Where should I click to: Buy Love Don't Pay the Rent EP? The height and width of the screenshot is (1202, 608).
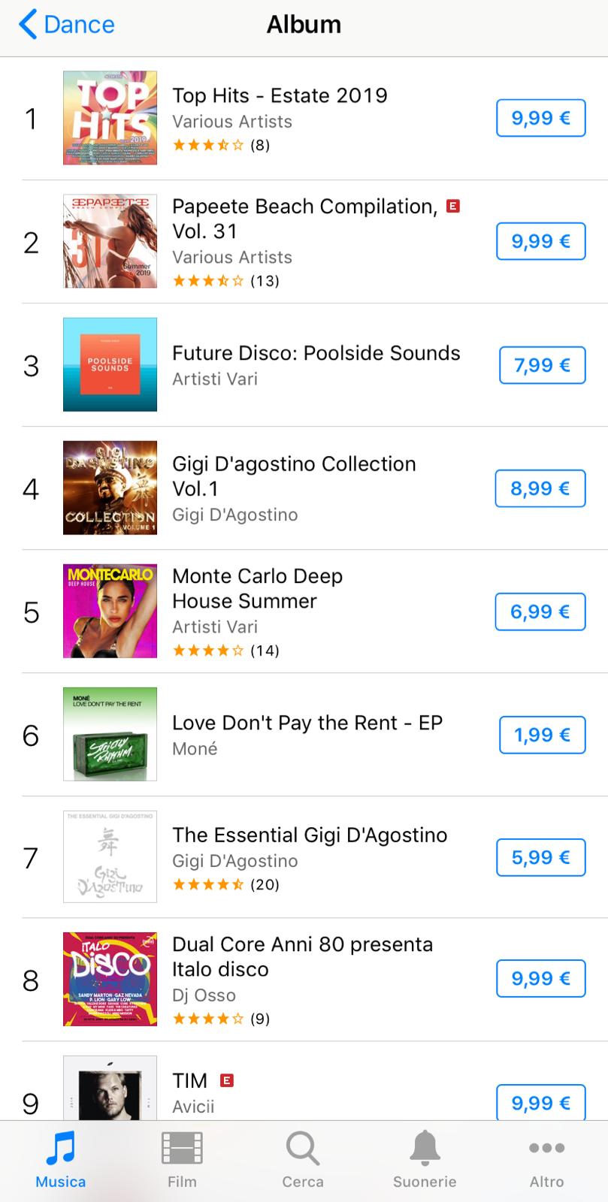[542, 735]
